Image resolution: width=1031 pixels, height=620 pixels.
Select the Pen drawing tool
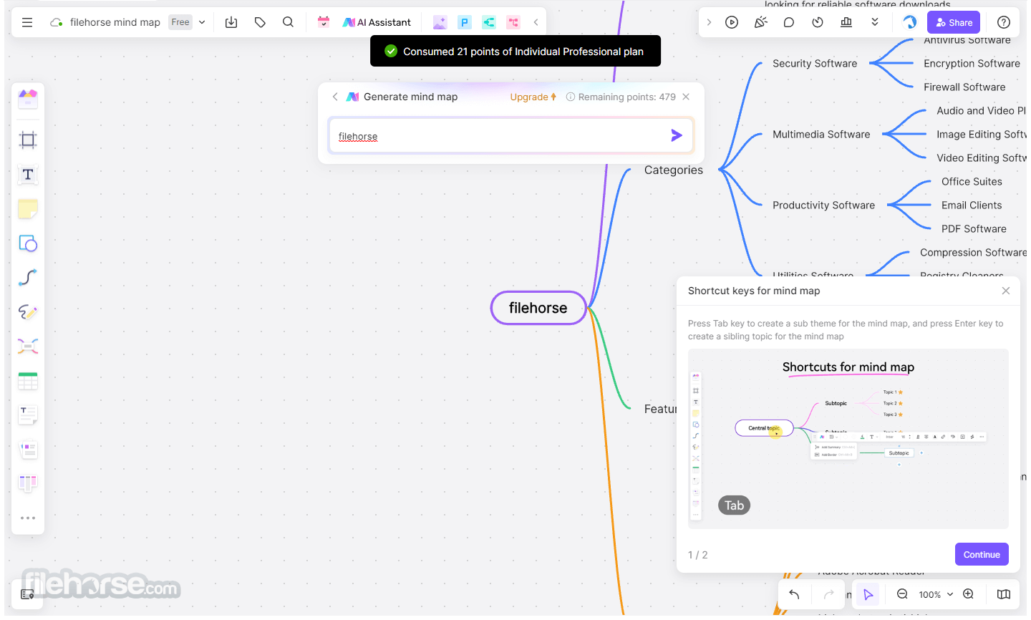click(x=28, y=312)
